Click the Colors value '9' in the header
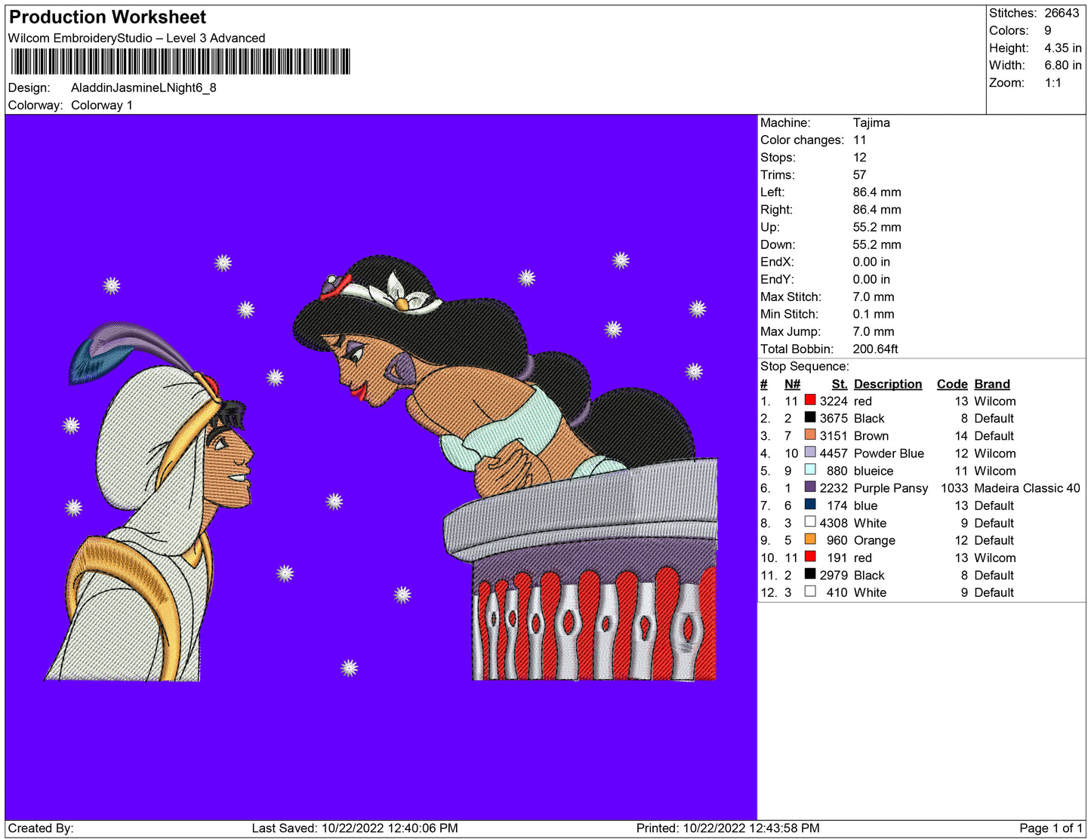The image size is (1091, 839). click(x=1048, y=30)
